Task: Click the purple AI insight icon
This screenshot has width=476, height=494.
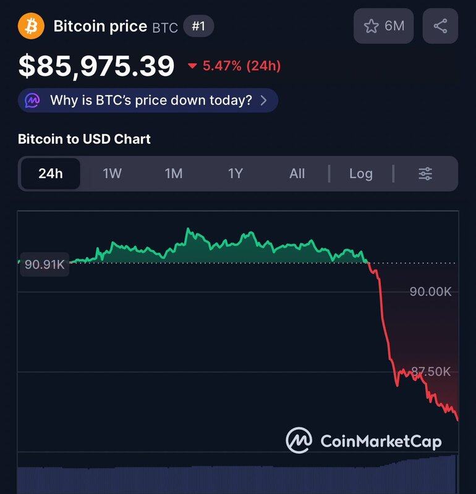Action: (32, 100)
